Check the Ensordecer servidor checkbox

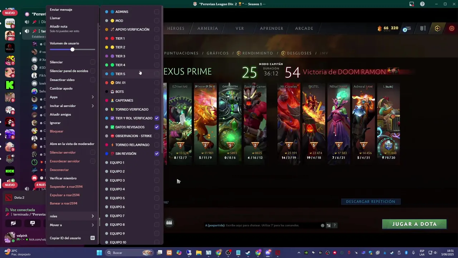[93, 161]
